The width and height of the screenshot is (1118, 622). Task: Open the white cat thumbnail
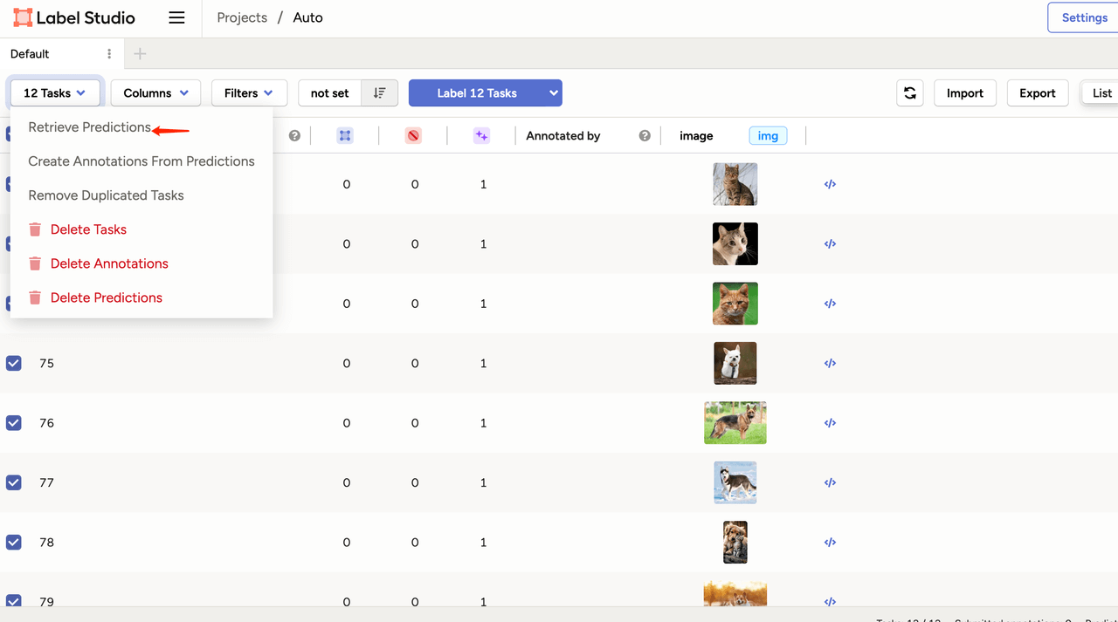[x=735, y=244]
